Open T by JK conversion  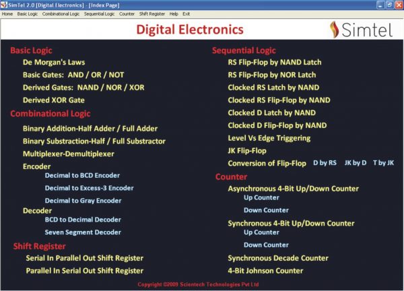[383, 163]
